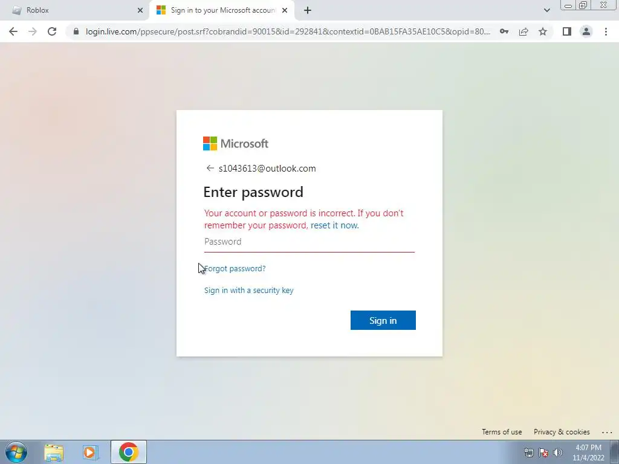Click the back arrow beside the email
This screenshot has width=619, height=464.
tap(210, 168)
